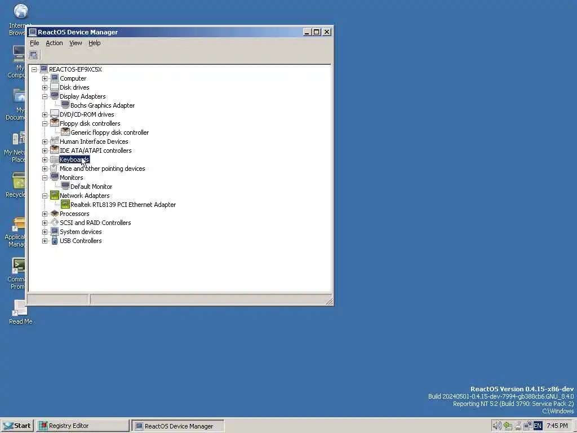This screenshot has height=433, width=577.
Task: Select the Bochs Graphics Adapter label
Action: tap(103, 105)
